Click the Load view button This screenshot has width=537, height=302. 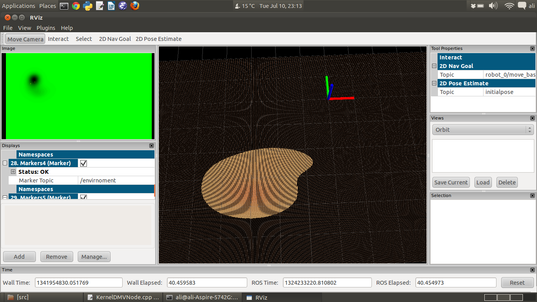pos(483,182)
